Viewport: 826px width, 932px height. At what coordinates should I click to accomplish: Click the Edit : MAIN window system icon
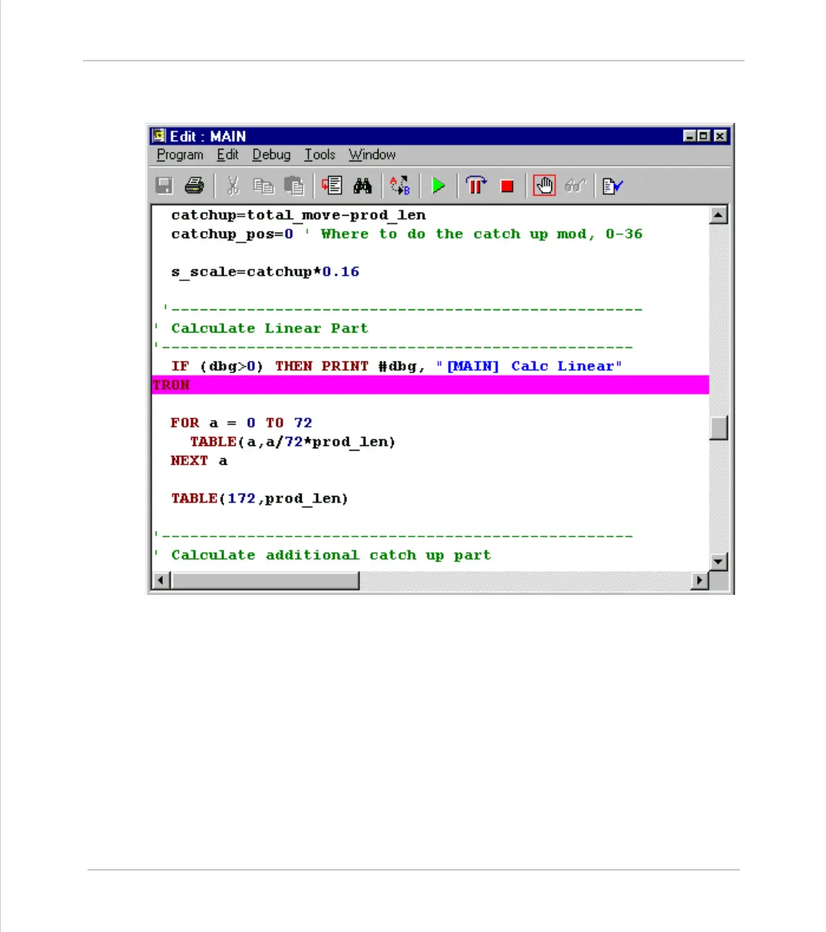point(159,136)
